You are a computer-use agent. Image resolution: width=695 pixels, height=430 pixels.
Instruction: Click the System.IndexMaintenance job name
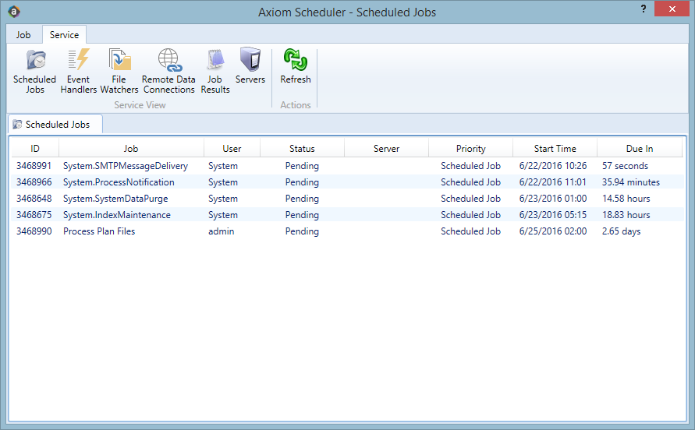click(x=117, y=215)
